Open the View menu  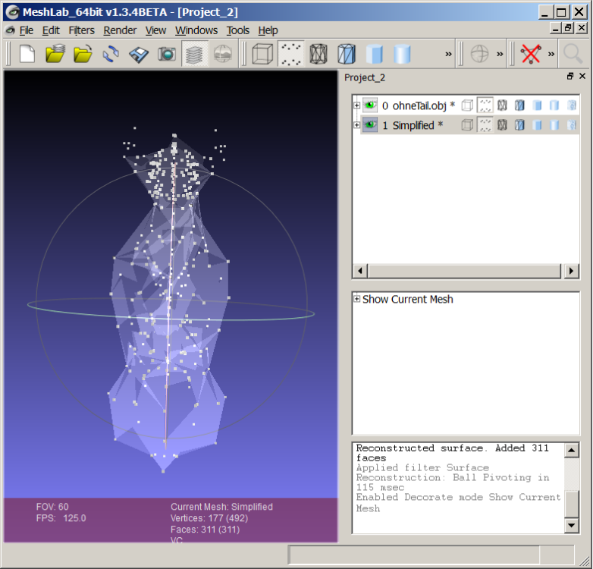tap(155, 30)
